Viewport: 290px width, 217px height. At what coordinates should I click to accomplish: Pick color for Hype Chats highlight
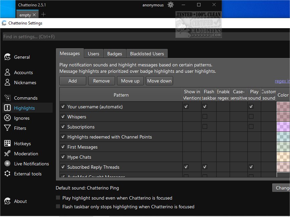[x=283, y=157]
